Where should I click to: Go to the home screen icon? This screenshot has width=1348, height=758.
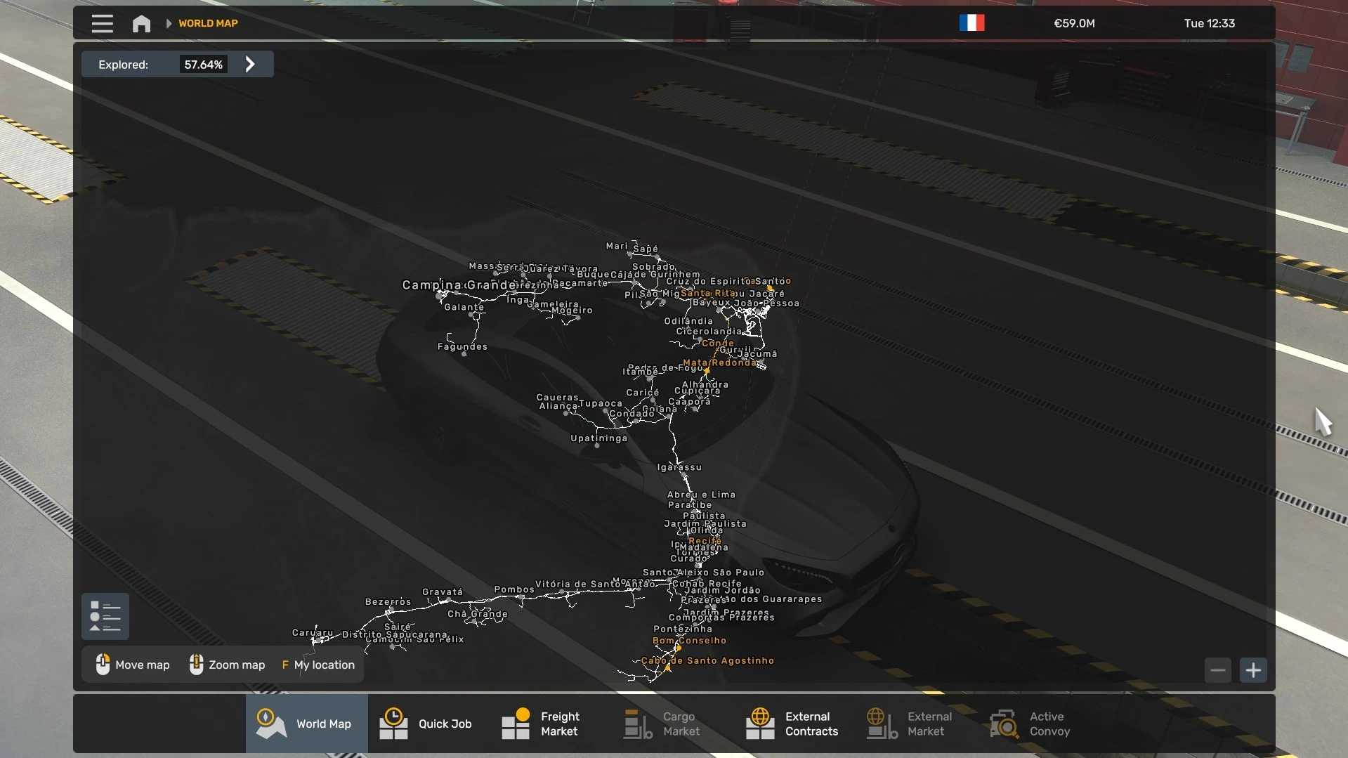pos(141,24)
